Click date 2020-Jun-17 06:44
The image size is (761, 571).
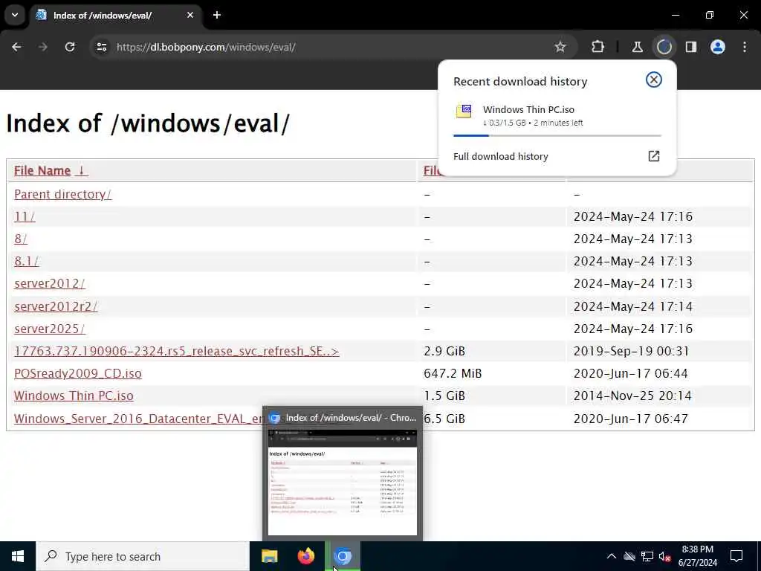pos(630,373)
